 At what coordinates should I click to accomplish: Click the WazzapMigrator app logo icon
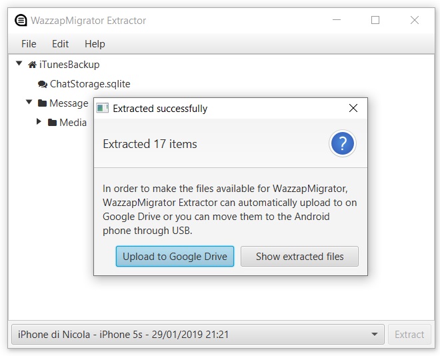coord(21,21)
